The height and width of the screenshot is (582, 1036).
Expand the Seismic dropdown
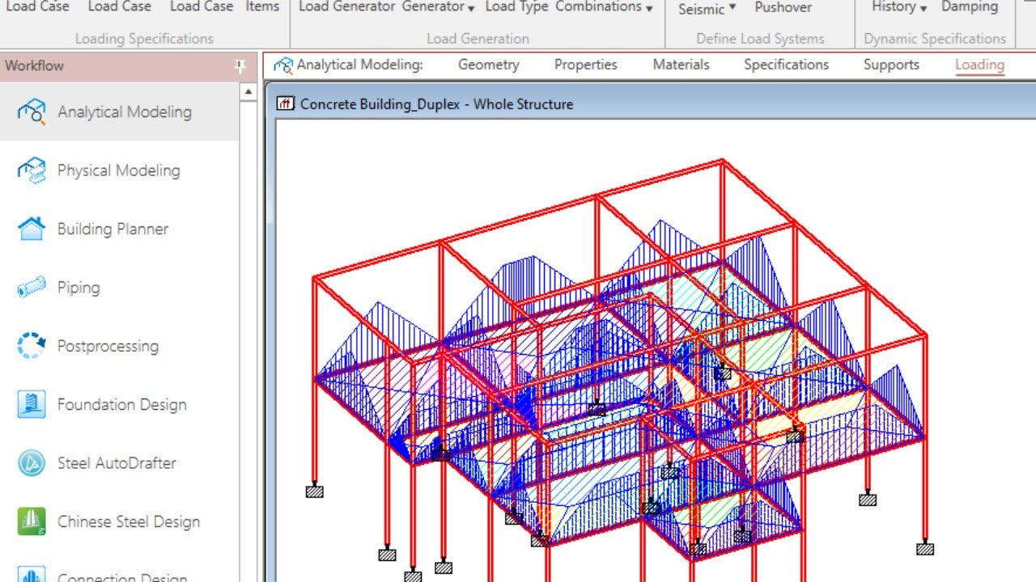point(707,8)
